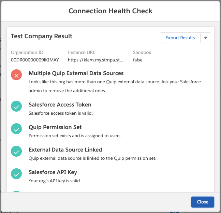Click the Quip Permission Set title
The height and width of the screenshot is (213, 221).
click(x=55, y=127)
